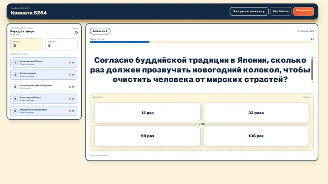Open player row Медленная скороварка
Image resolution: width=328 pixels, height=184 pixels.
pos(44,111)
